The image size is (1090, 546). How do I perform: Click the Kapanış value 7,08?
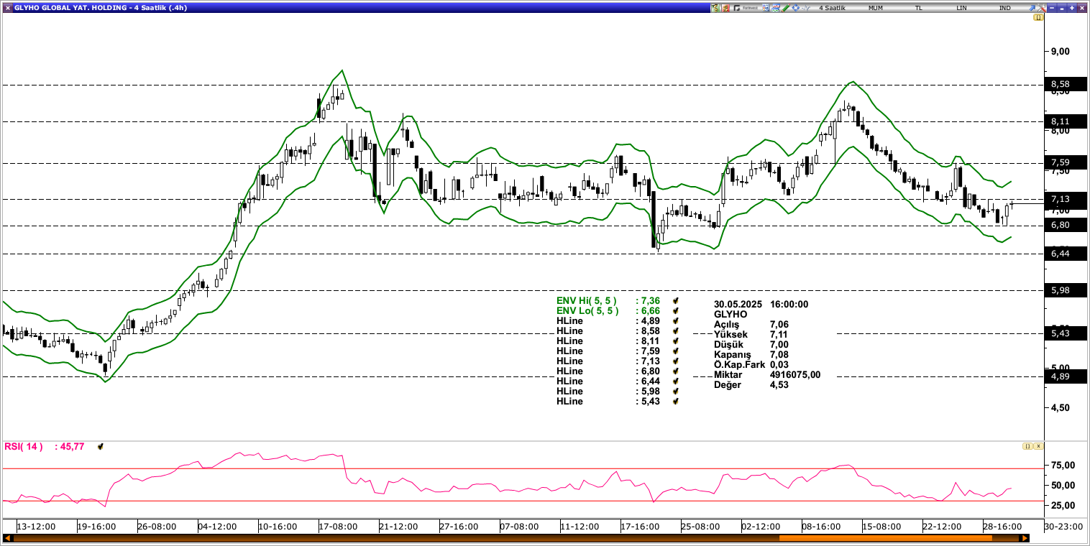(x=779, y=355)
